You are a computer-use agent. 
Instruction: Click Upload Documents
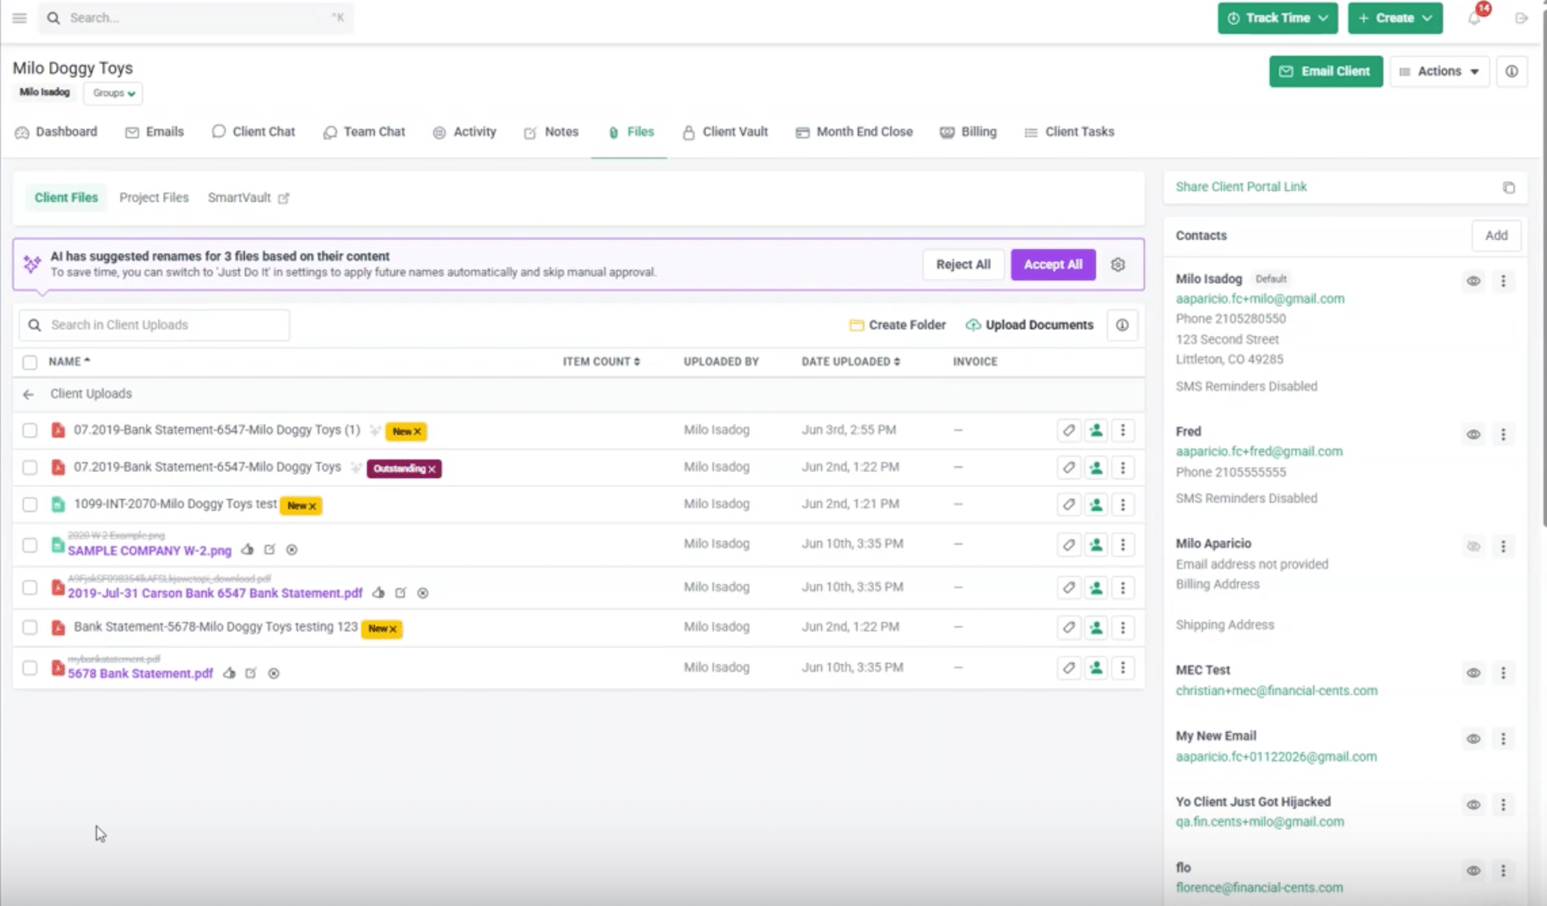coord(1030,325)
